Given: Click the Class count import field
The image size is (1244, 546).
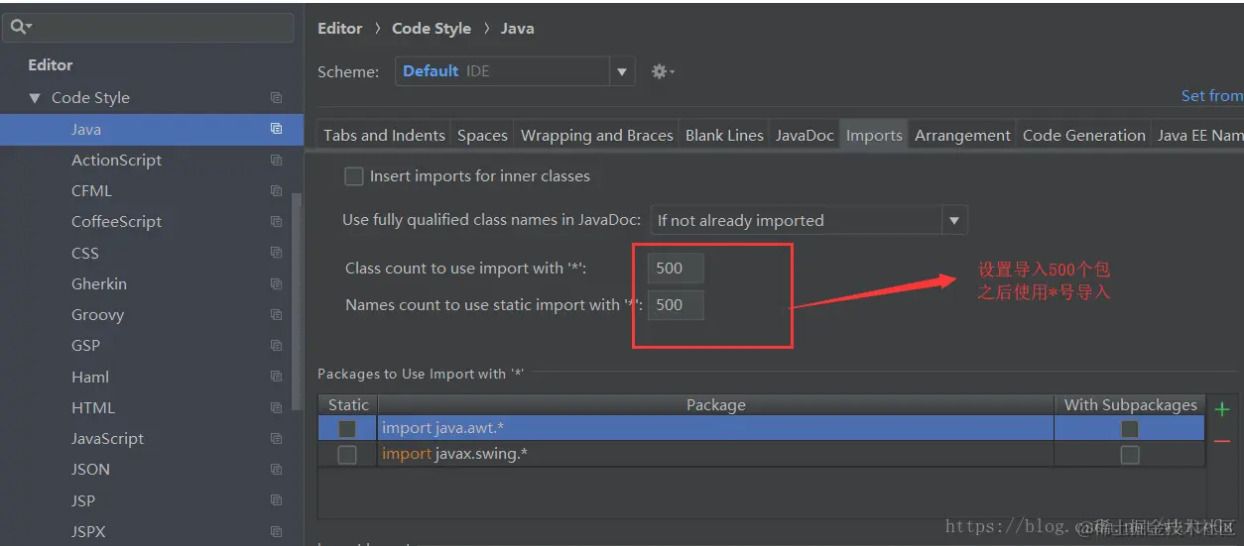Looking at the screenshot, I should click(x=676, y=269).
